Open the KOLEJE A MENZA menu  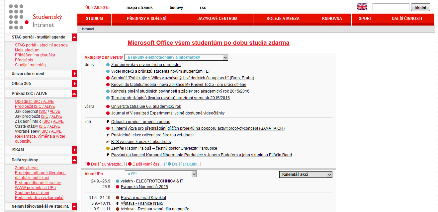(x=283, y=19)
